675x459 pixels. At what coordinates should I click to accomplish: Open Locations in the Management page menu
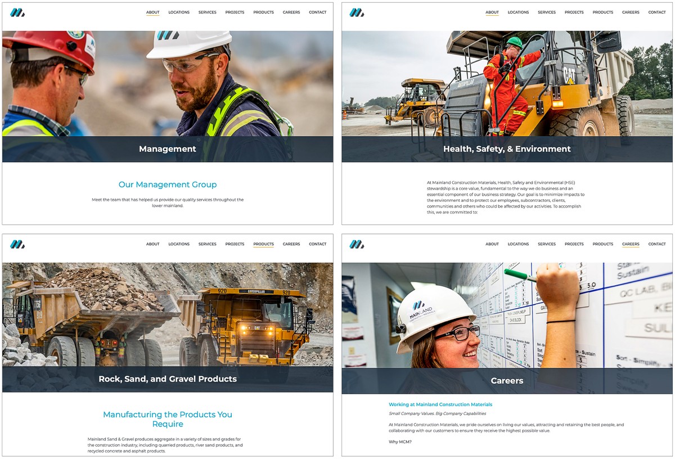click(x=179, y=12)
